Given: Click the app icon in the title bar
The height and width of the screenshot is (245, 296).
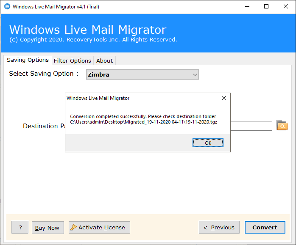Looking at the screenshot, I should click(x=7, y=6).
